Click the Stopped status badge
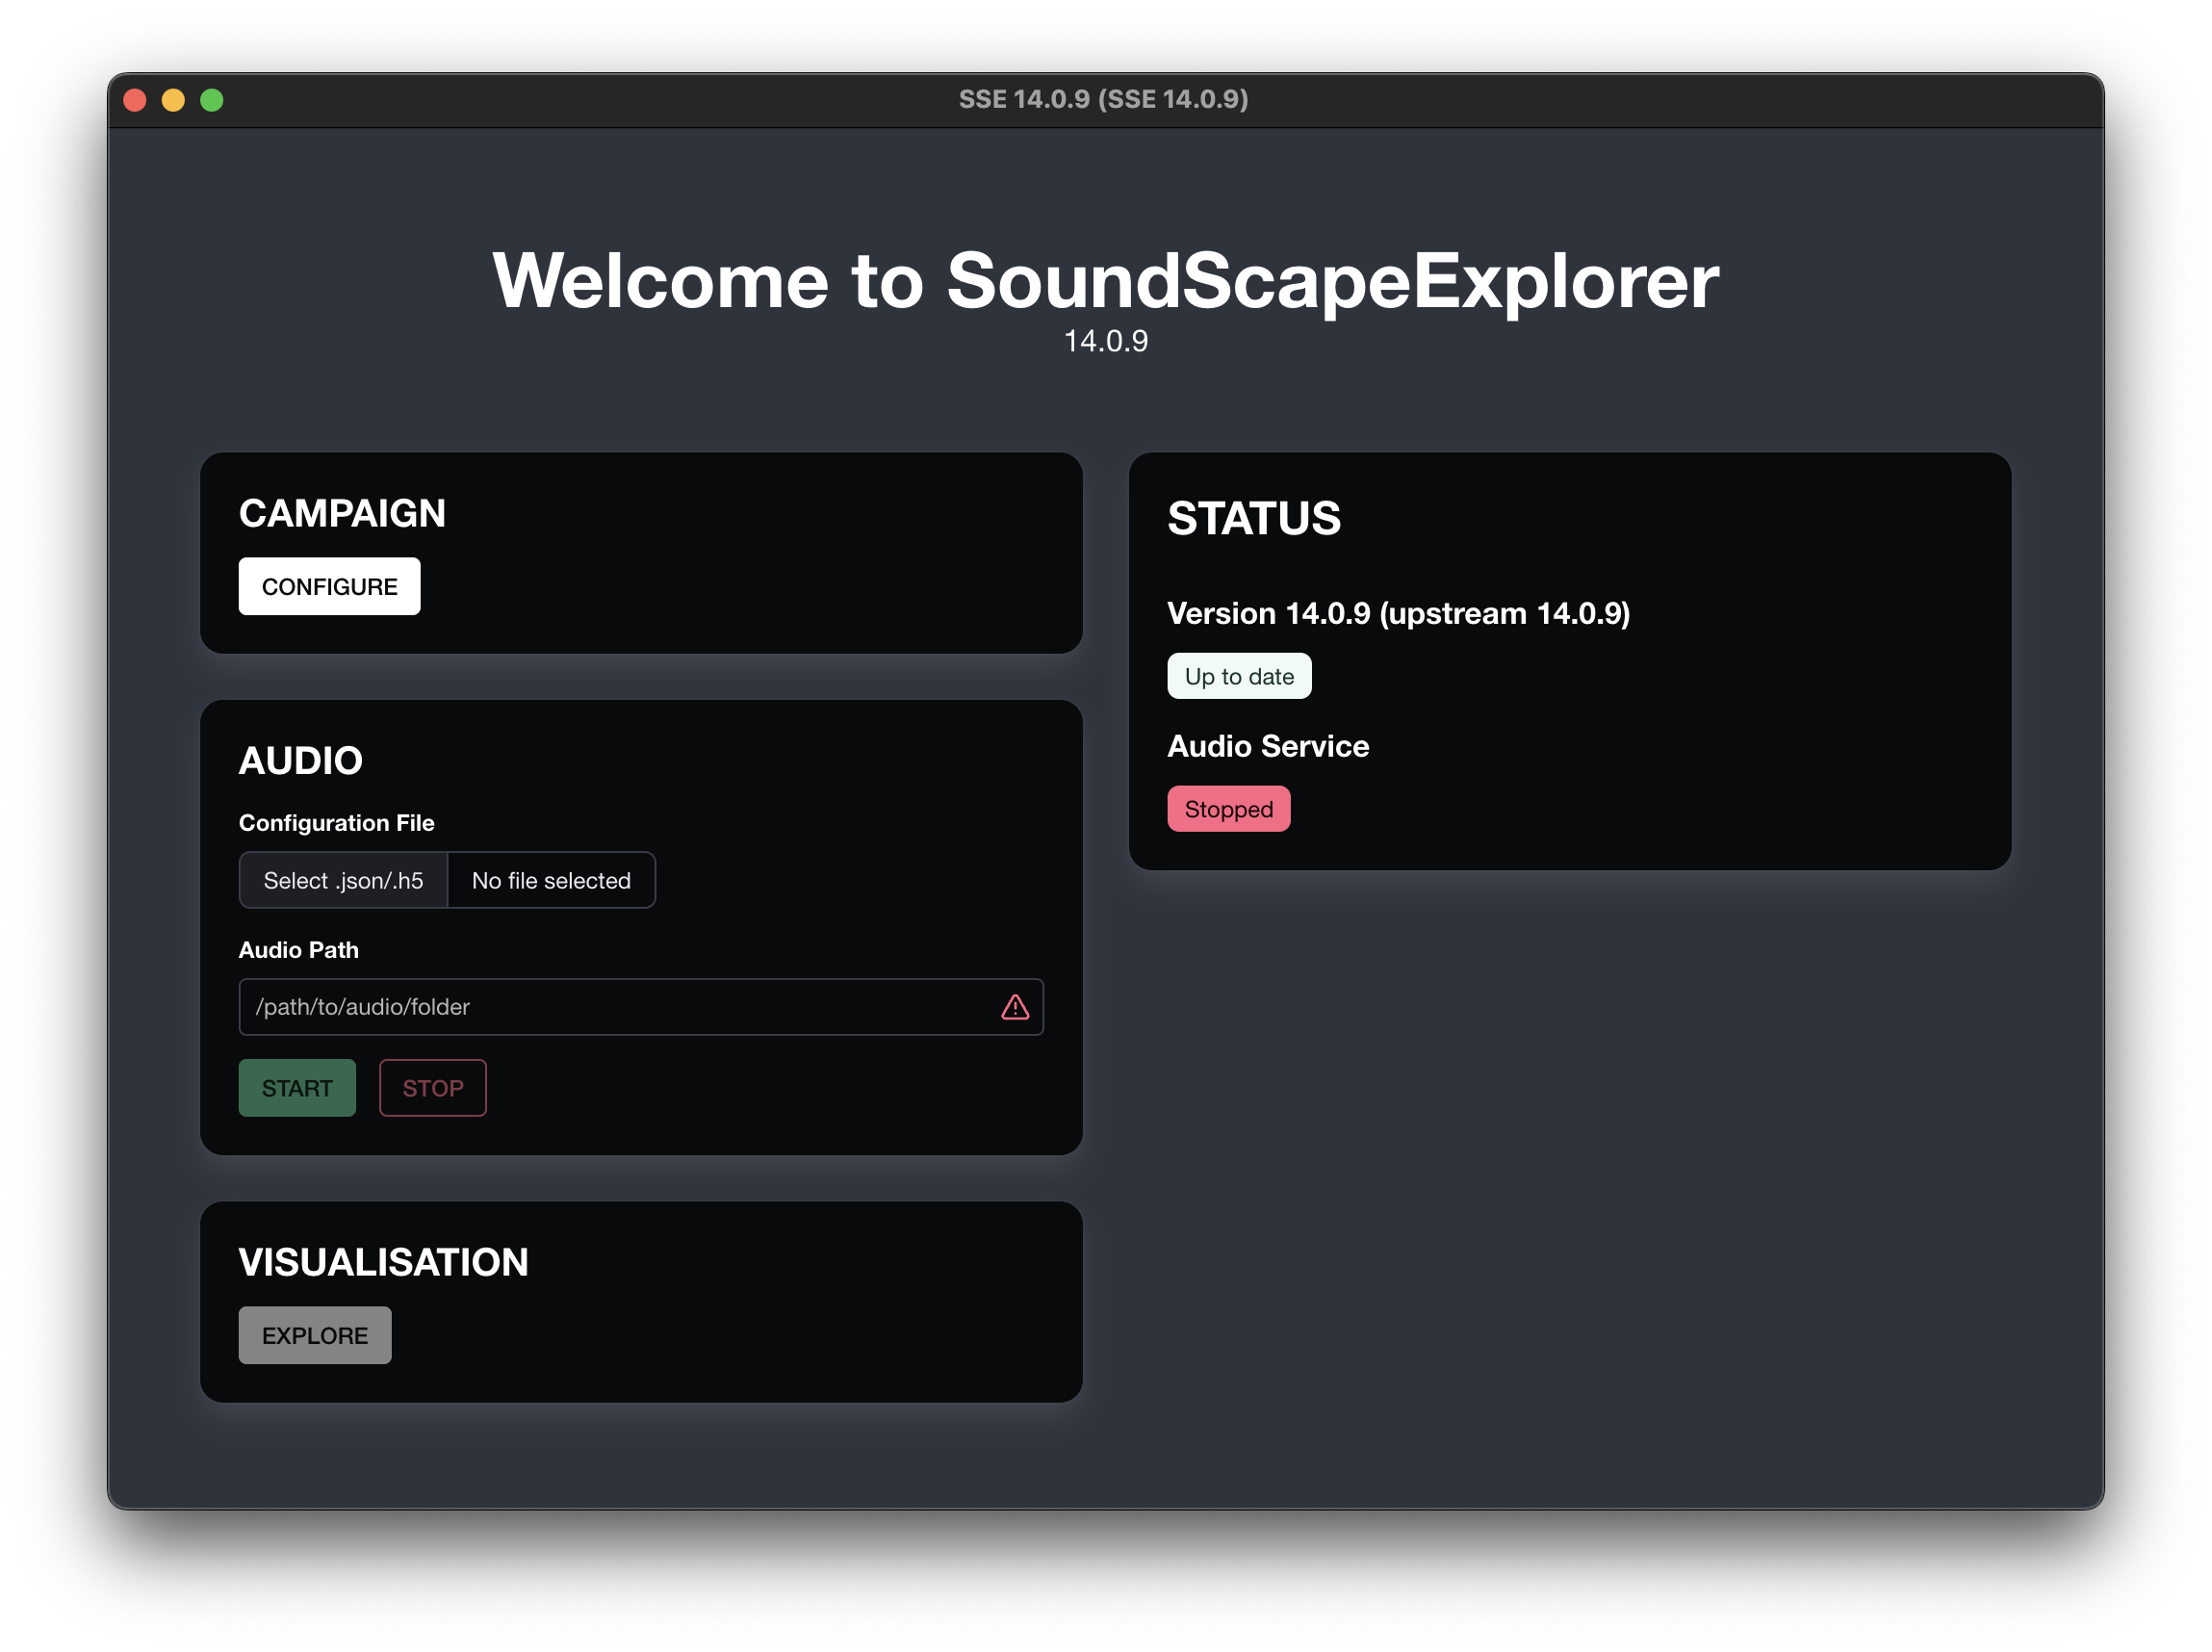The width and height of the screenshot is (2212, 1652). point(1229,809)
